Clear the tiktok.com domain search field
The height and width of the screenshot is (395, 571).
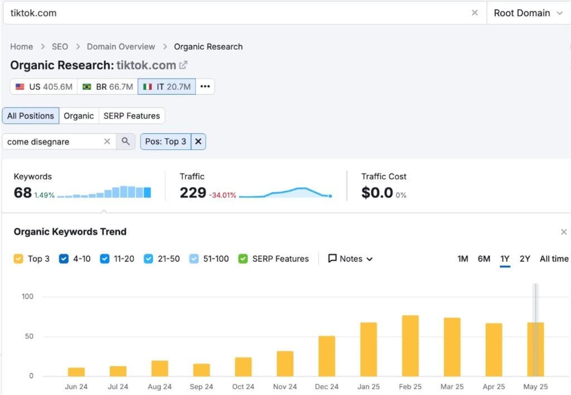(475, 13)
